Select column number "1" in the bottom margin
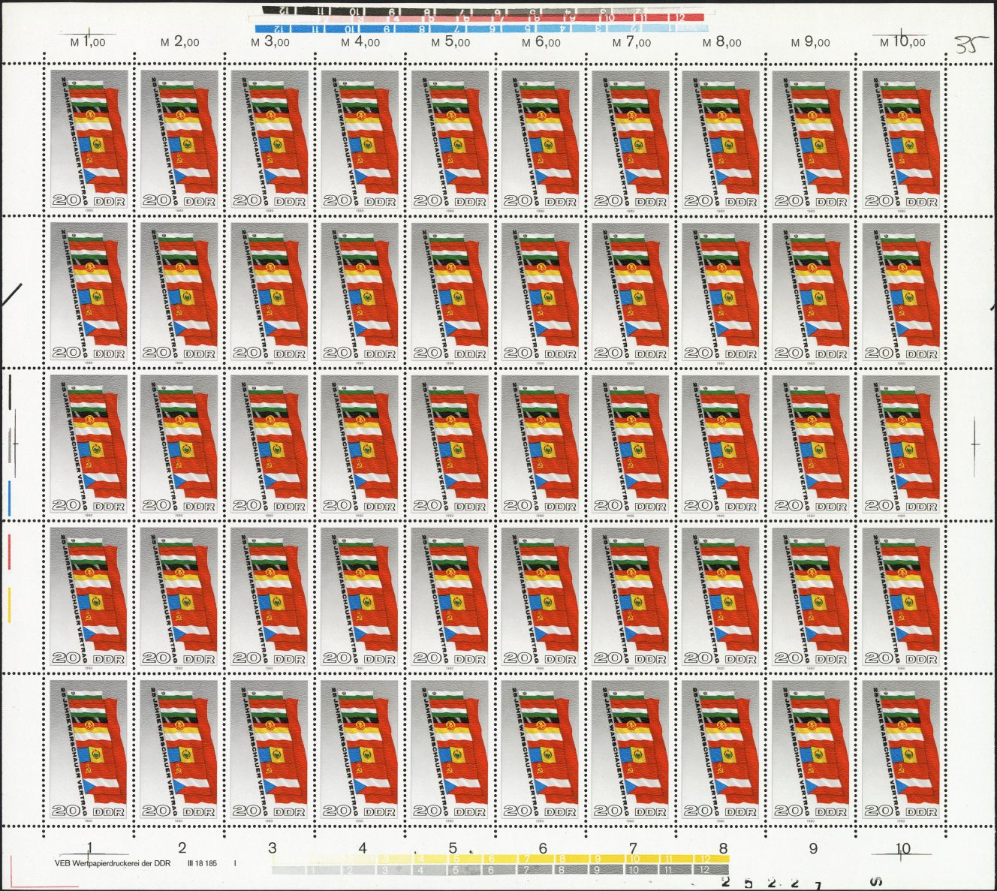This screenshot has width=997, height=891. point(89,848)
